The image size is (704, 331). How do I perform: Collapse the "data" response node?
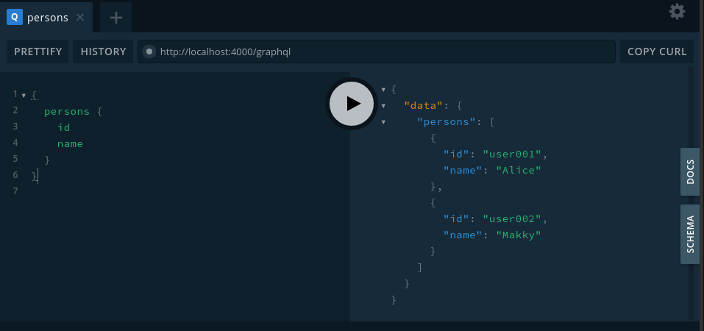[x=383, y=106]
